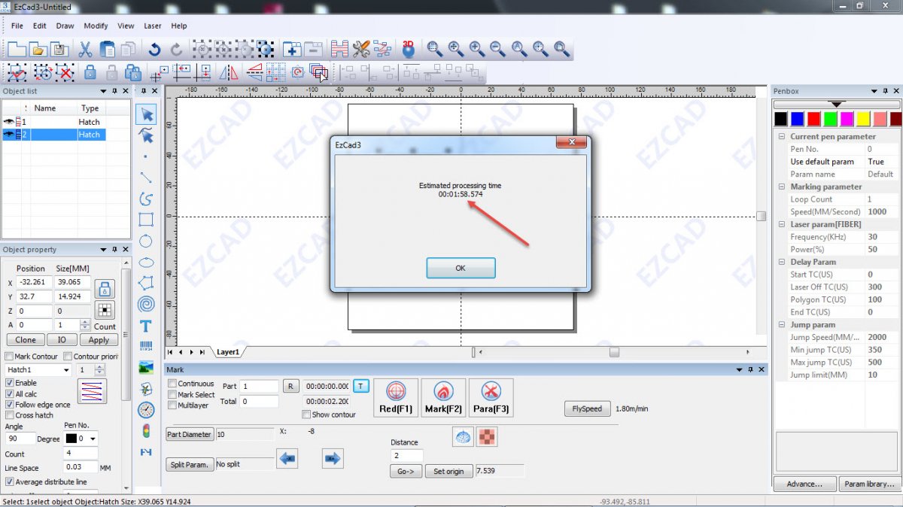Pick the spiral drawing tool
The image size is (903, 507).
coord(146,305)
